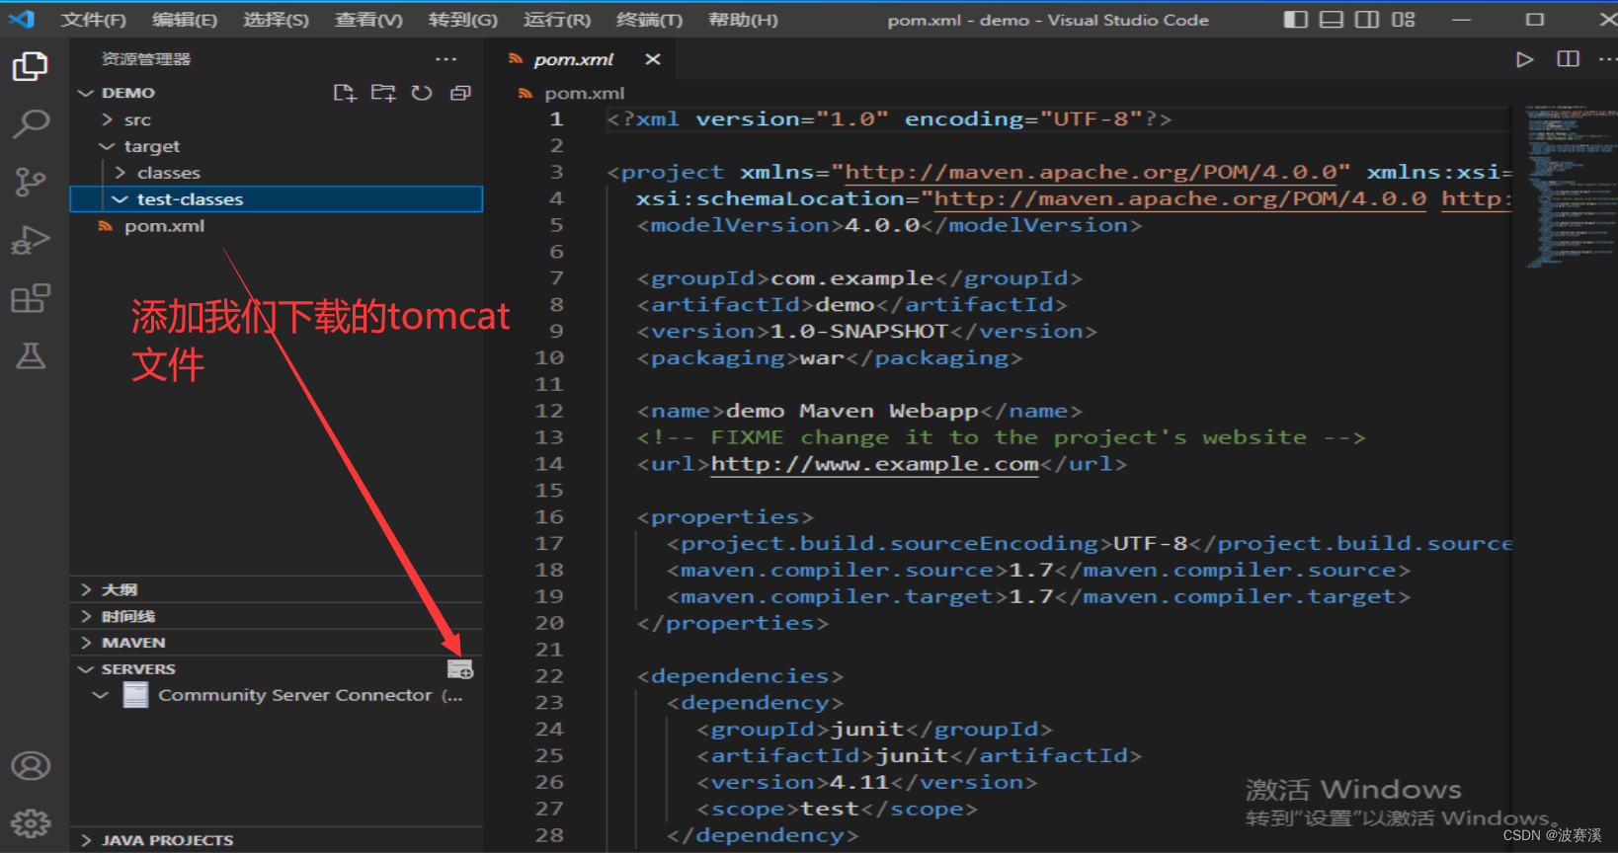The width and height of the screenshot is (1618, 853).
Task: Open the 运行(R) menu
Action: [557, 20]
